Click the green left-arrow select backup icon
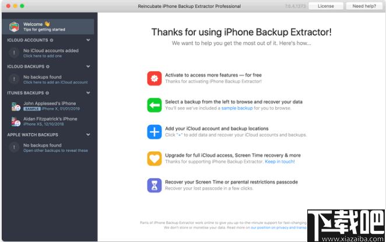The image size is (386, 242). [155, 105]
